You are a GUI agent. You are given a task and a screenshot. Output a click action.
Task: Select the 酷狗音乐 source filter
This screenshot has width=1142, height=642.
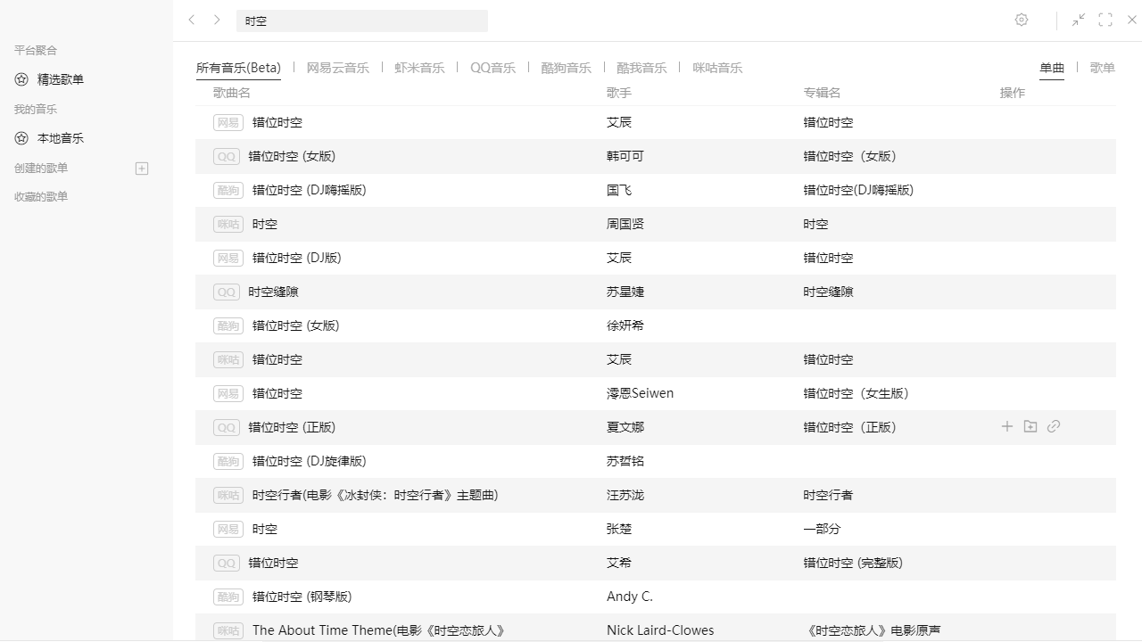[x=567, y=67]
